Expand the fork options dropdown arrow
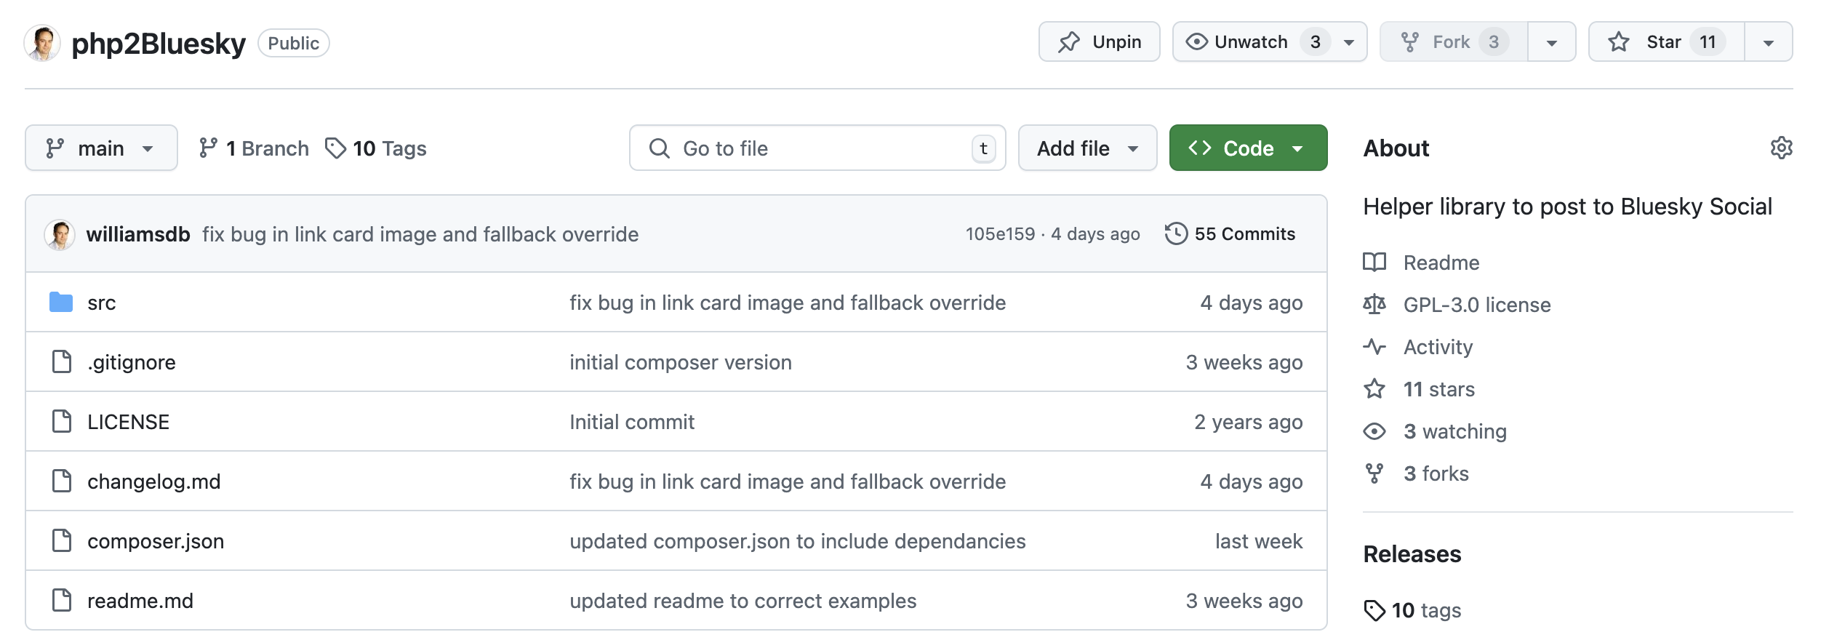This screenshot has height=640, width=1837. [x=1551, y=42]
